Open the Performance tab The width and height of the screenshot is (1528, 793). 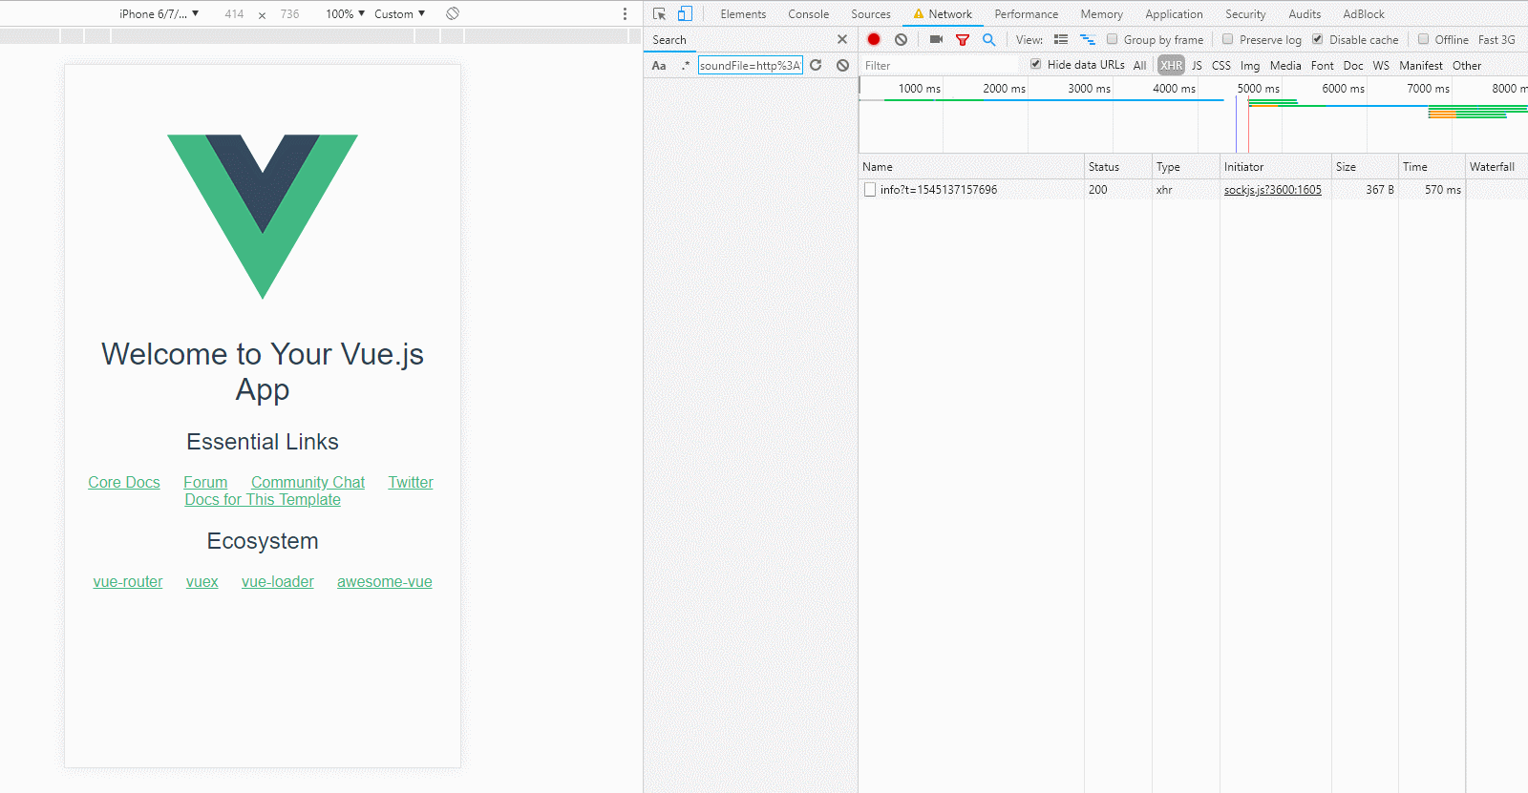pos(1026,14)
